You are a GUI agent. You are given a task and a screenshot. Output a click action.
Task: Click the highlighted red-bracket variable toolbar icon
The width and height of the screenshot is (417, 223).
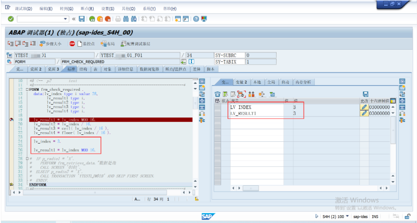pos(242,94)
